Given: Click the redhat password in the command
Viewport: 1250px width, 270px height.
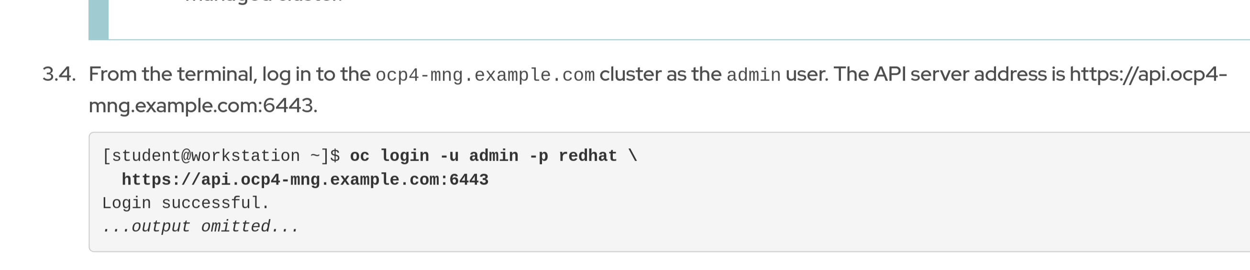Looking at the screenshot, I should [587, 156].
